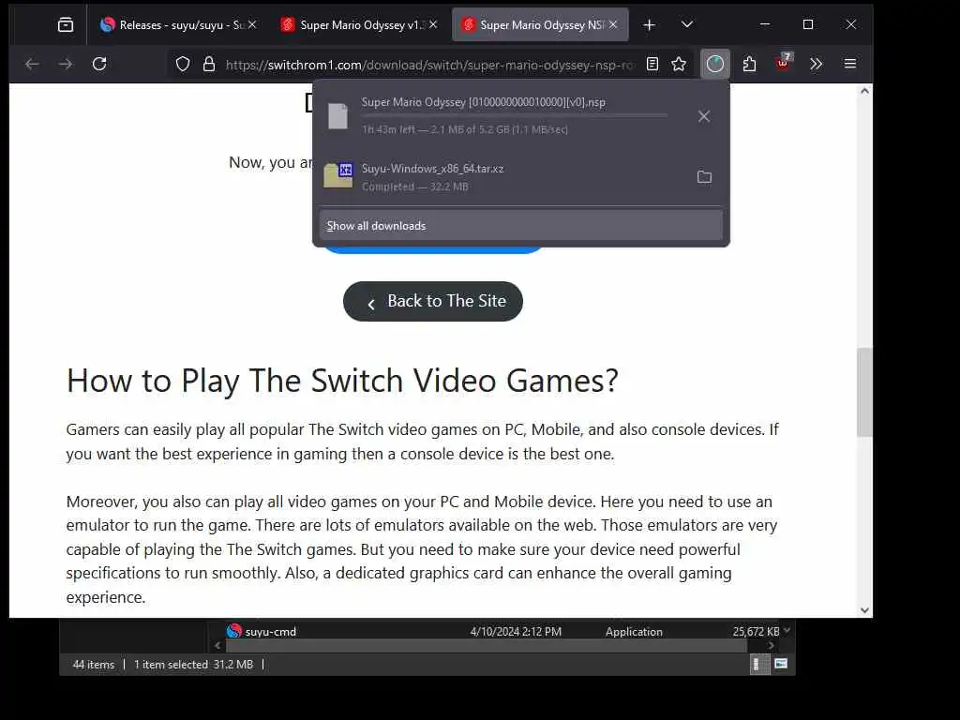This screenshot has width=960, height=720.
Task: Close the Releases - suyu/suyu tab
Action: click(x=252, y=24)
